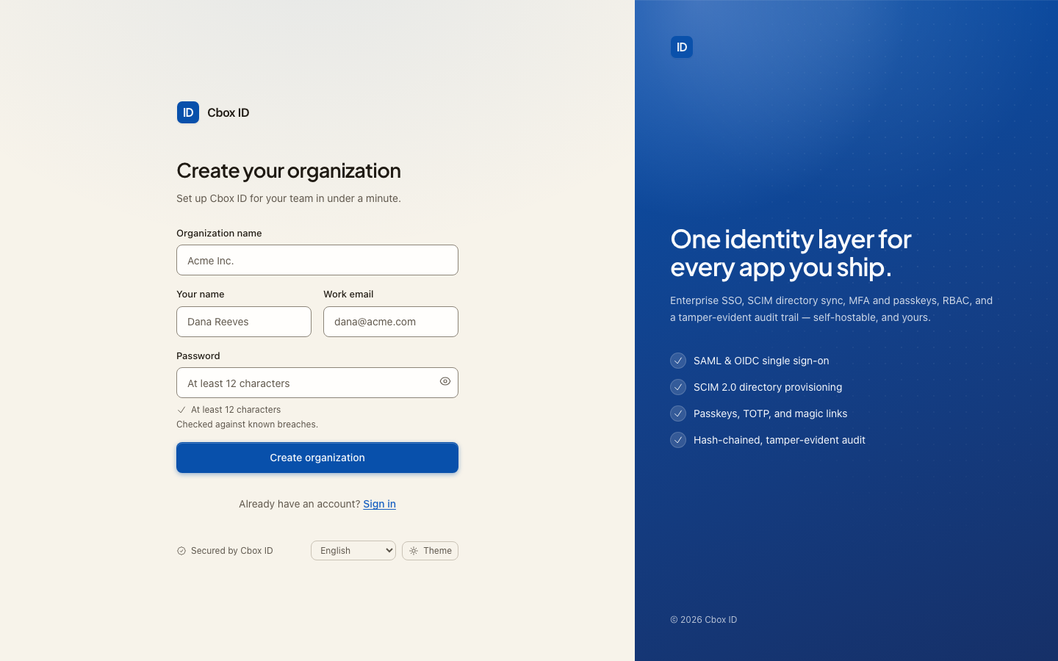Click the Set up Cbox ID subtitle text
The height and width of the screenshot is (661, 1058).
click(289, 198)
